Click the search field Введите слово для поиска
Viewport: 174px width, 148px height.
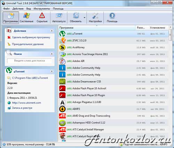(30, 60)
